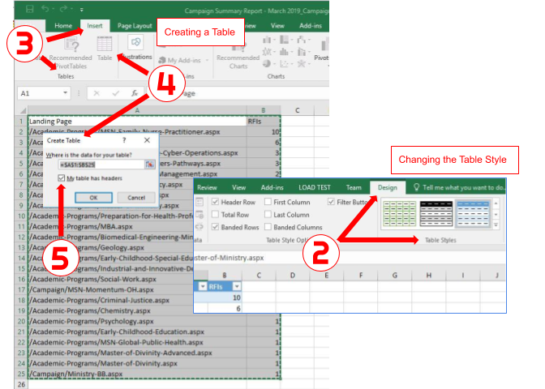Toggle My table has headers checkbox
This screenshot has height=389, width=545.
[62, 178]
